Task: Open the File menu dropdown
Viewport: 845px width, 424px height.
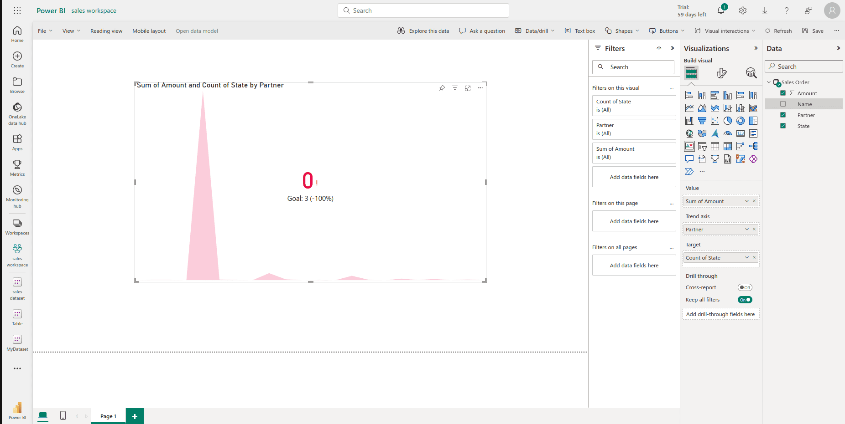Action: coord(45,31)
